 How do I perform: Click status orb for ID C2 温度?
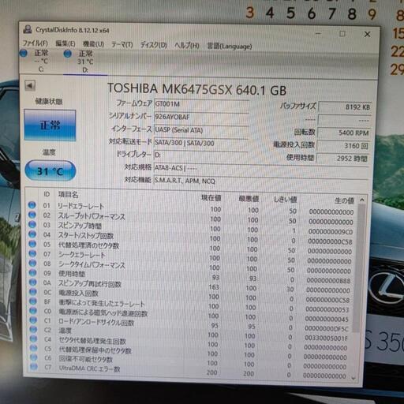33,329
